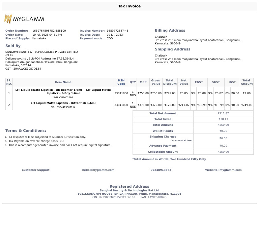Select item LIT Liquid Matte Lipstick Kittenfish
The width and height of the screenshot is (259, 226).
63,103
